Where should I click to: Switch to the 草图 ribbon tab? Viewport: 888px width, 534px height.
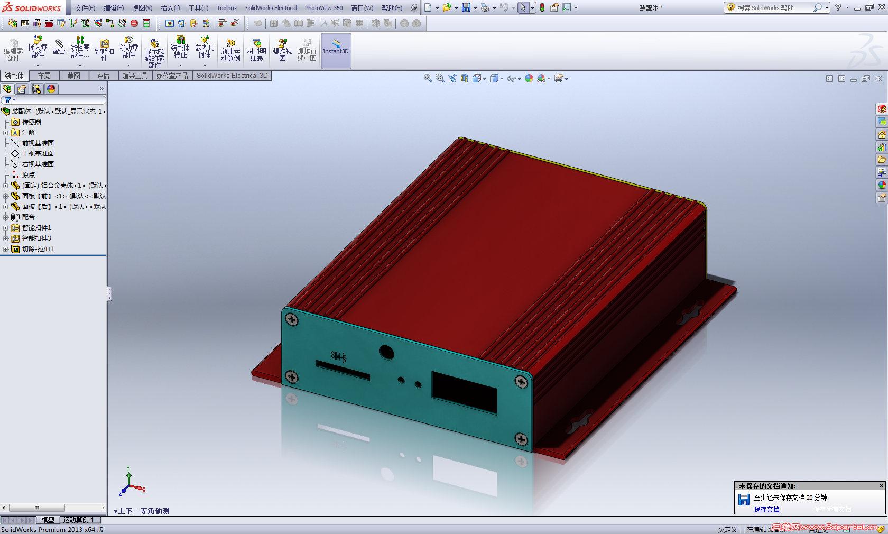click(74, 76)
